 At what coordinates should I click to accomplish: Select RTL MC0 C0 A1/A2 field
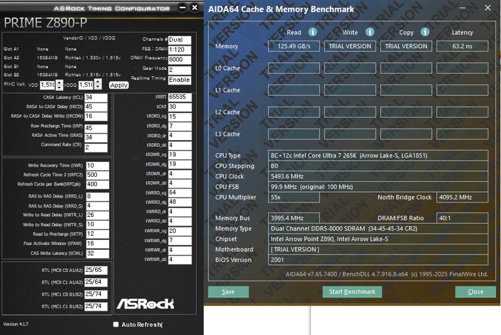(96, 270)
